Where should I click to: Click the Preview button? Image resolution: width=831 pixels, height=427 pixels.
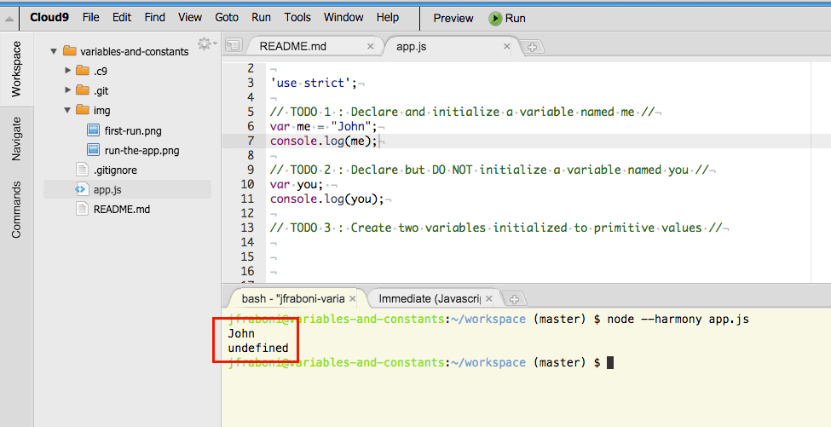tap(453, 19)
